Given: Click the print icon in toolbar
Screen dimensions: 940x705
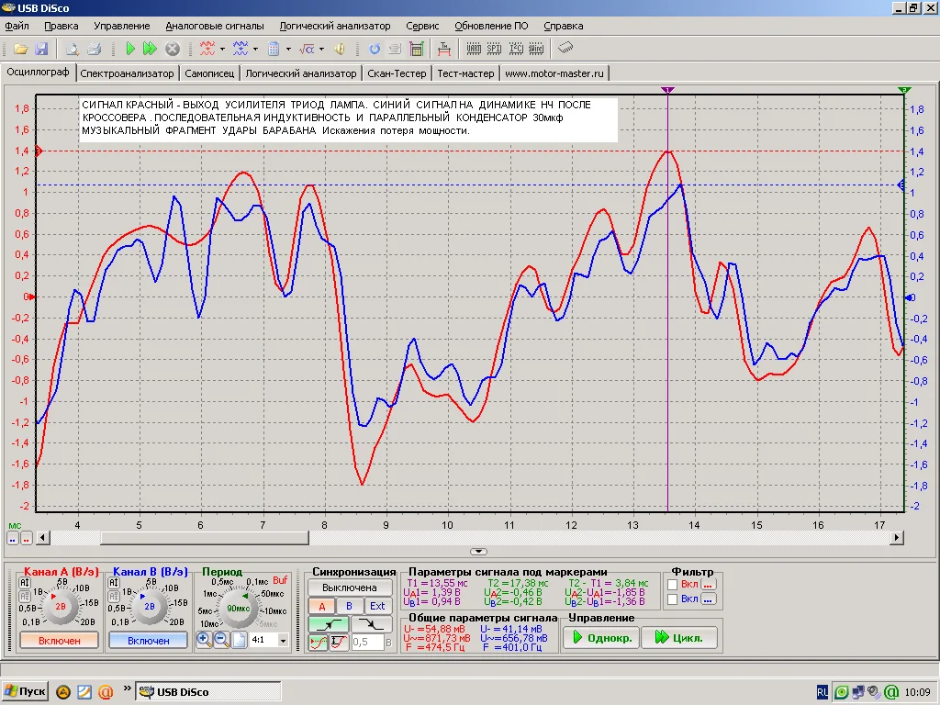Looking at the screenshot, I should coord(93,49).
